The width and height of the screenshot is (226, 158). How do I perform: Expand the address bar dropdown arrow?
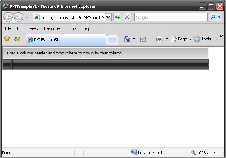(x=108, y=18)
